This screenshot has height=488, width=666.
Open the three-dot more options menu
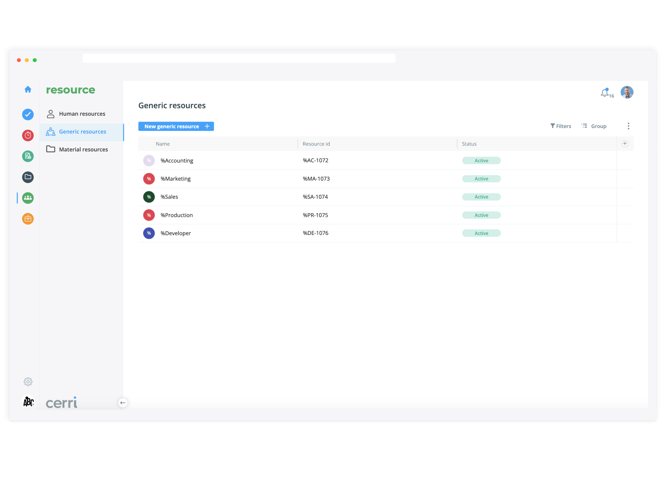pos(628,126)
